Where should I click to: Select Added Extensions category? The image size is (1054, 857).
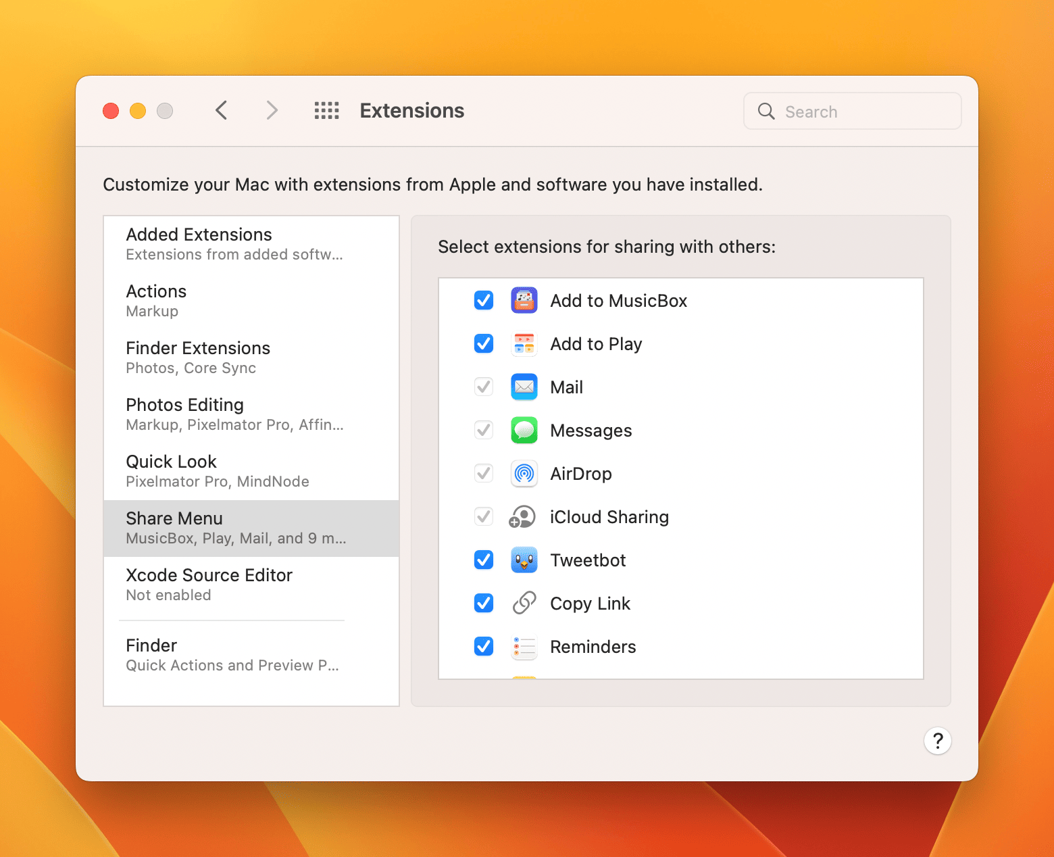(x=251, y=244)
